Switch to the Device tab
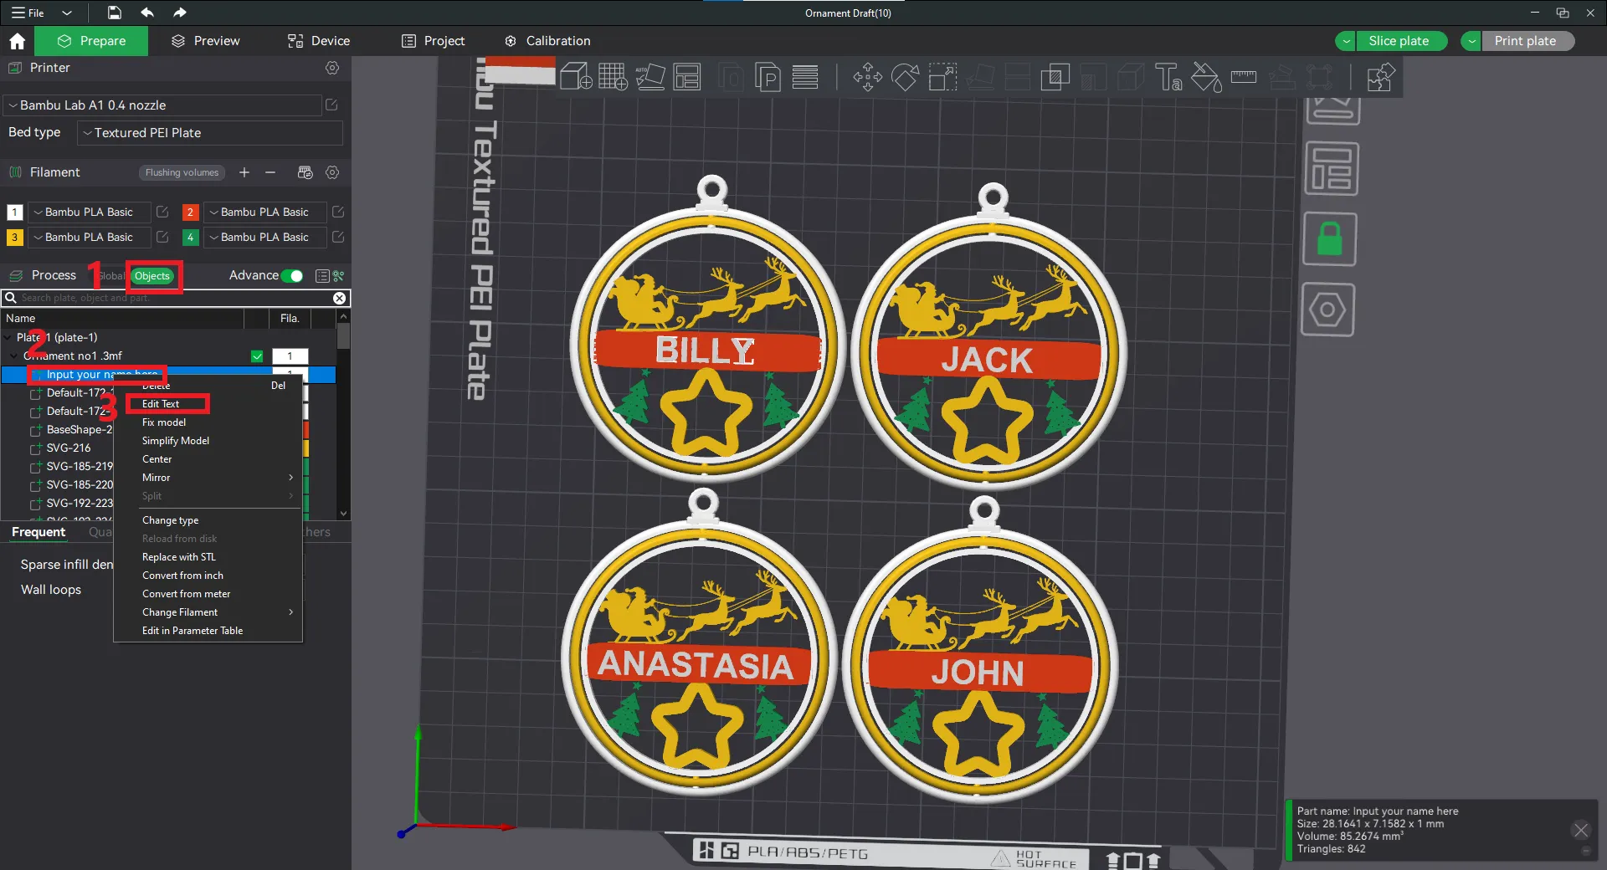This screenshot has width=1607, height=870. tap(319, 41)
